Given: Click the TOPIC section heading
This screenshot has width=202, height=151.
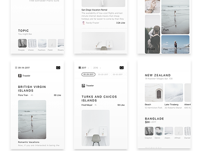Looking at the screenshot, I should (x=23, y=31).
